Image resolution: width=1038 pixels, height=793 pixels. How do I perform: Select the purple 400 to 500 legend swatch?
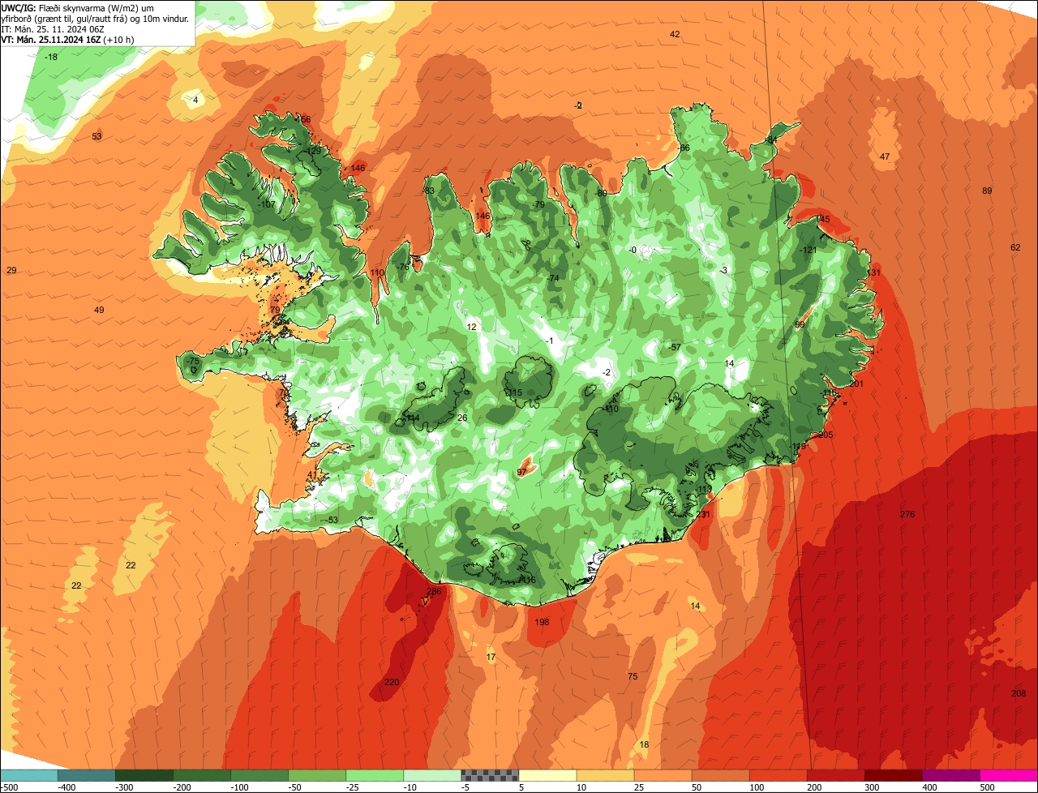click(951, 775)
